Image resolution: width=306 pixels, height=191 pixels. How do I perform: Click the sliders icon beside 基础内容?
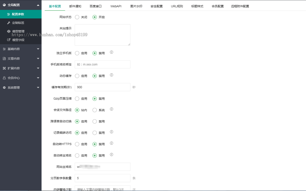(4, 49)
